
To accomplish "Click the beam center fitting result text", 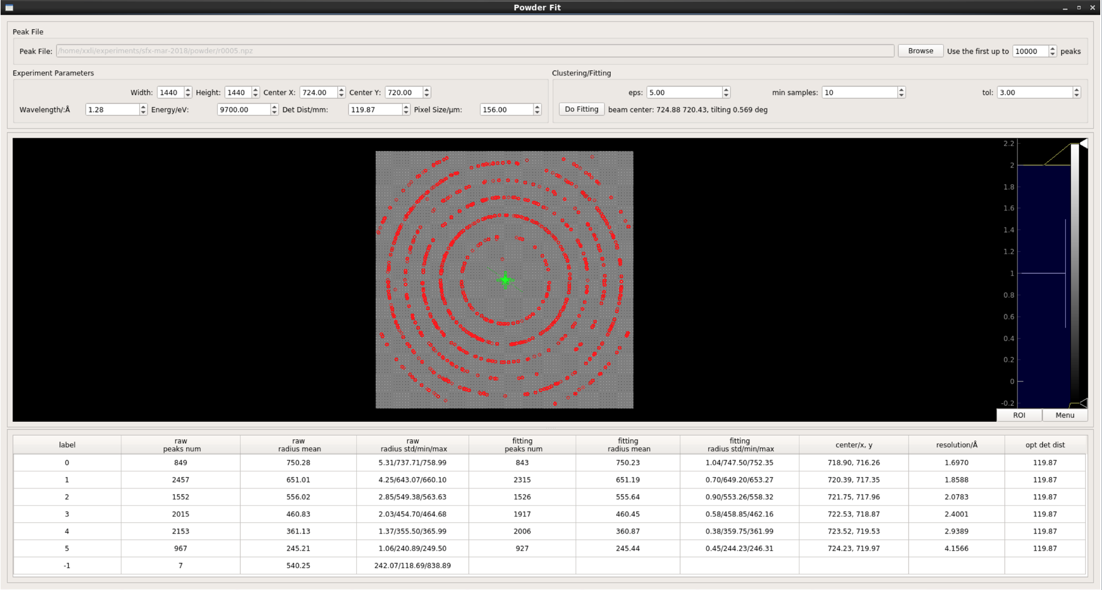I will [x=687, y=110].
